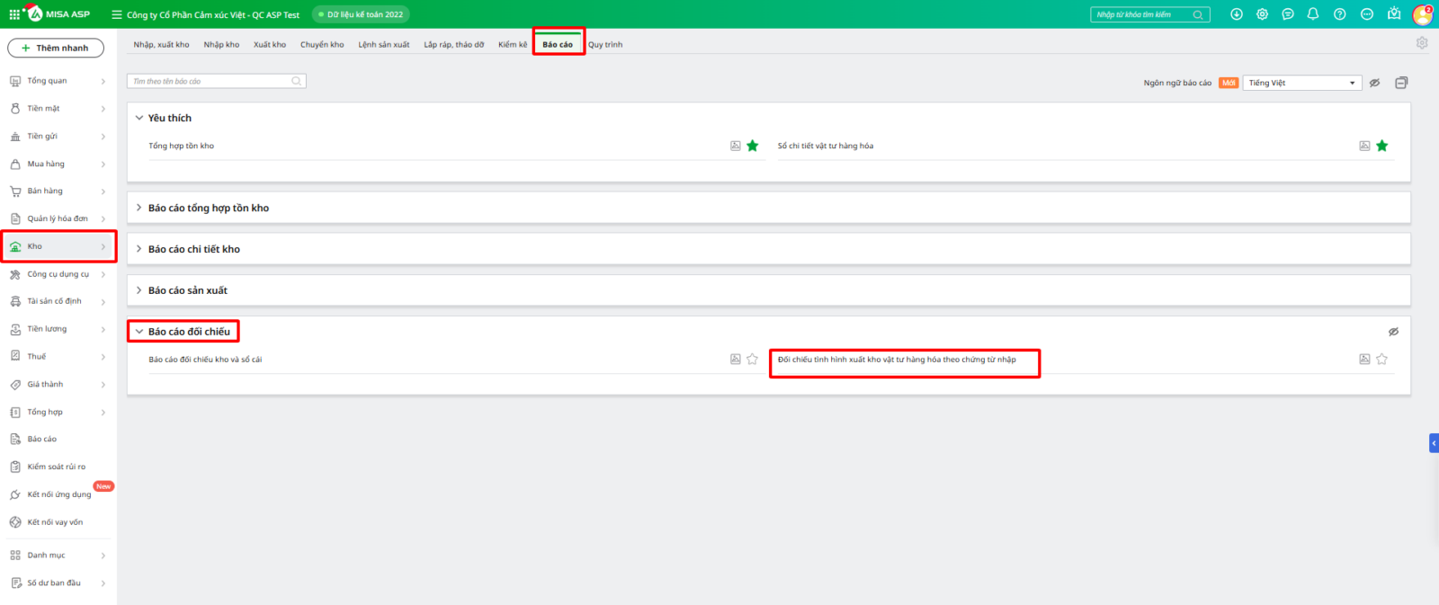Image resolution: width=1439 pixels, height=605 pixels.
Task: Open the notifications bell icon
Action: [x=1313, y=14]
